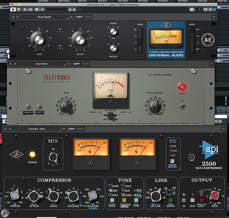229x218 pixels.
Task: Click the API 2500 MIX knob
Action: pos(53,157)
